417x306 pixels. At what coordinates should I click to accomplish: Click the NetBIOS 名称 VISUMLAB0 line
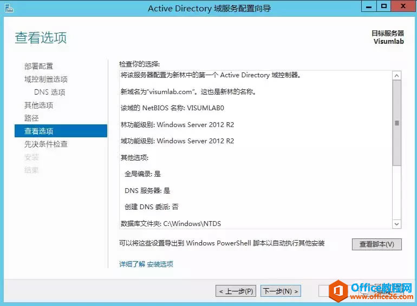pyautogui.click(x=172, y=108)
